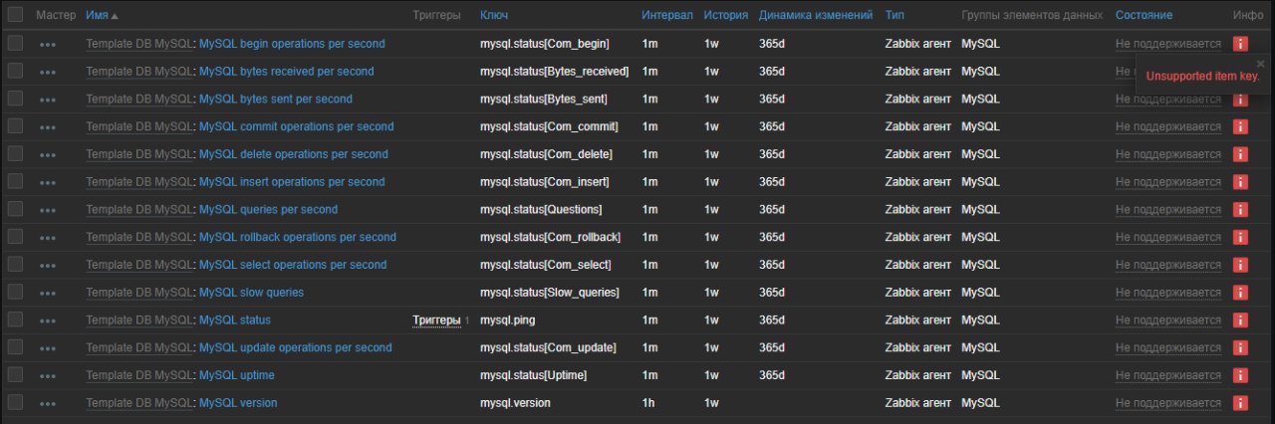Open three-dot menu for MySQL insert operations

click(48, 182)
